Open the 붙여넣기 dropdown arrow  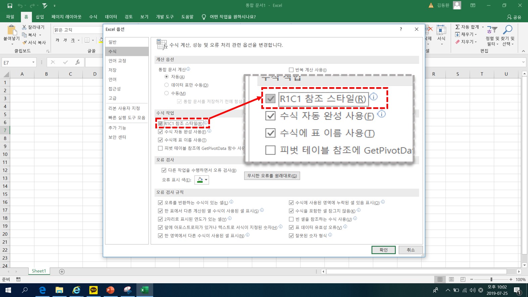pos(12,44)
